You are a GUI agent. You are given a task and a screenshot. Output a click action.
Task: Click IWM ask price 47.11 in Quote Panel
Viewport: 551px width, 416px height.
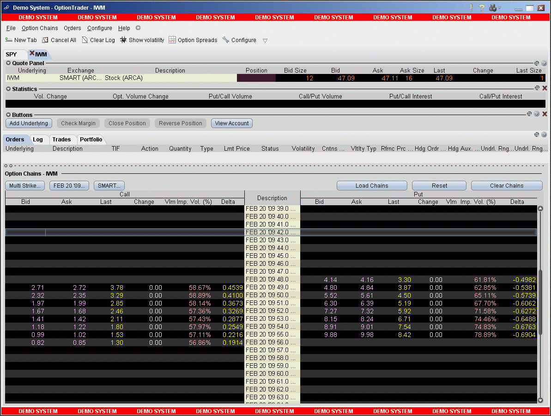point(390,78)
